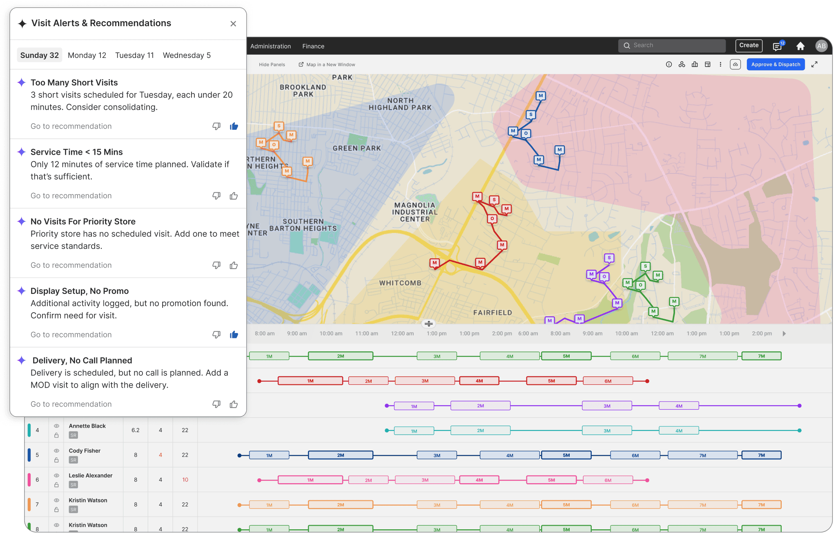Viewport: 840px width, 544px height.
Task: Thumbs down Display Setup, No Promo alert
Action: pyautogui.click(x=216, y=335)
